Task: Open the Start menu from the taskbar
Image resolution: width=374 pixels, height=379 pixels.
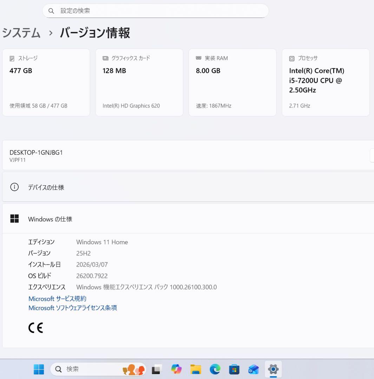Action: pos(38,369)
